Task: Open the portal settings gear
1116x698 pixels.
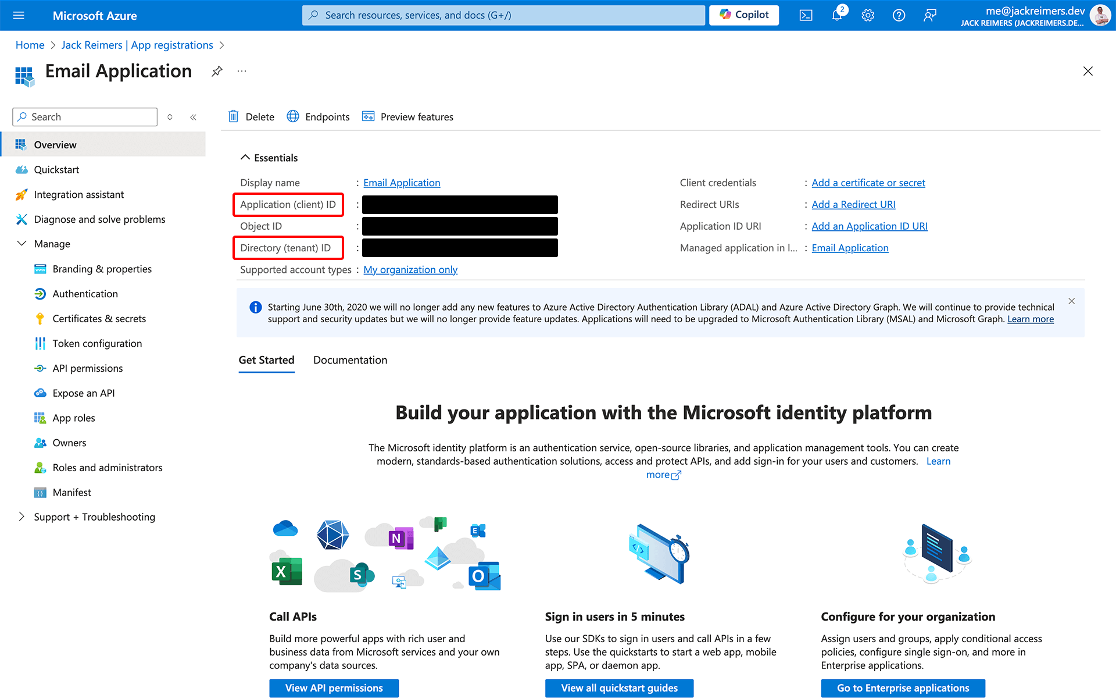Action: pos(868,15)
